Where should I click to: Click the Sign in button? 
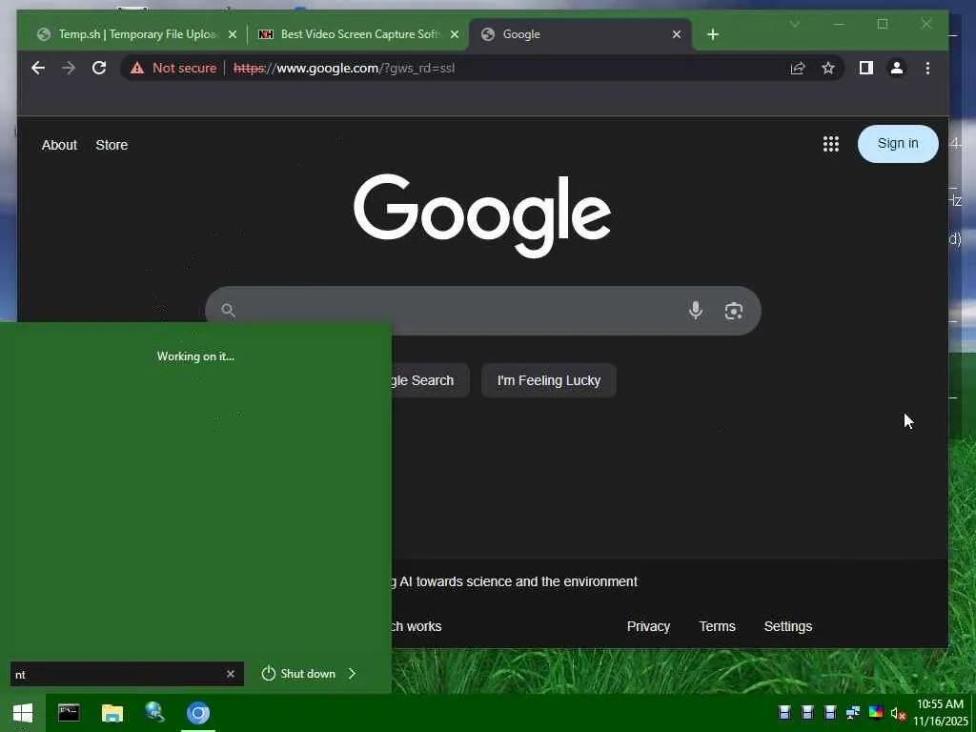coord(898,144)
